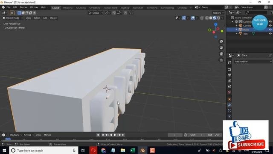Switch to the Modeling workspace tab

(68, 8)
